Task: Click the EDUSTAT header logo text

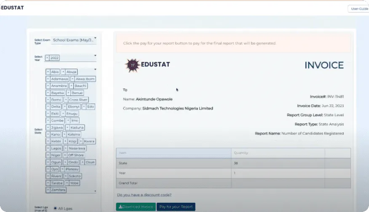Action: 12,8
